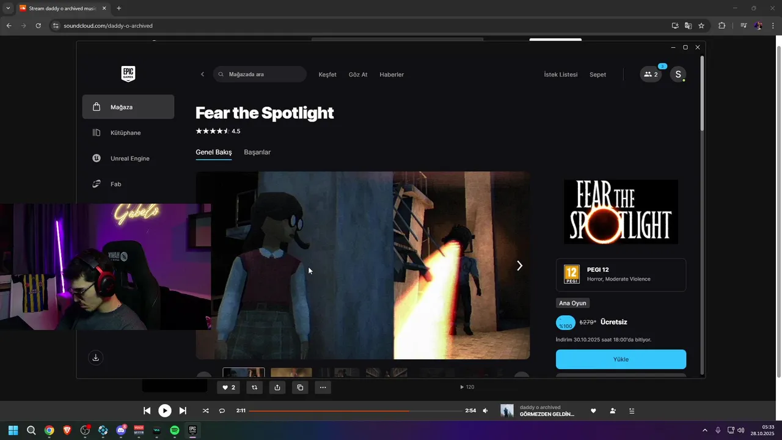This screenshot has height=440, width=782.
Task: Like the now-playing track in player bar
Action: coord(593,411)
